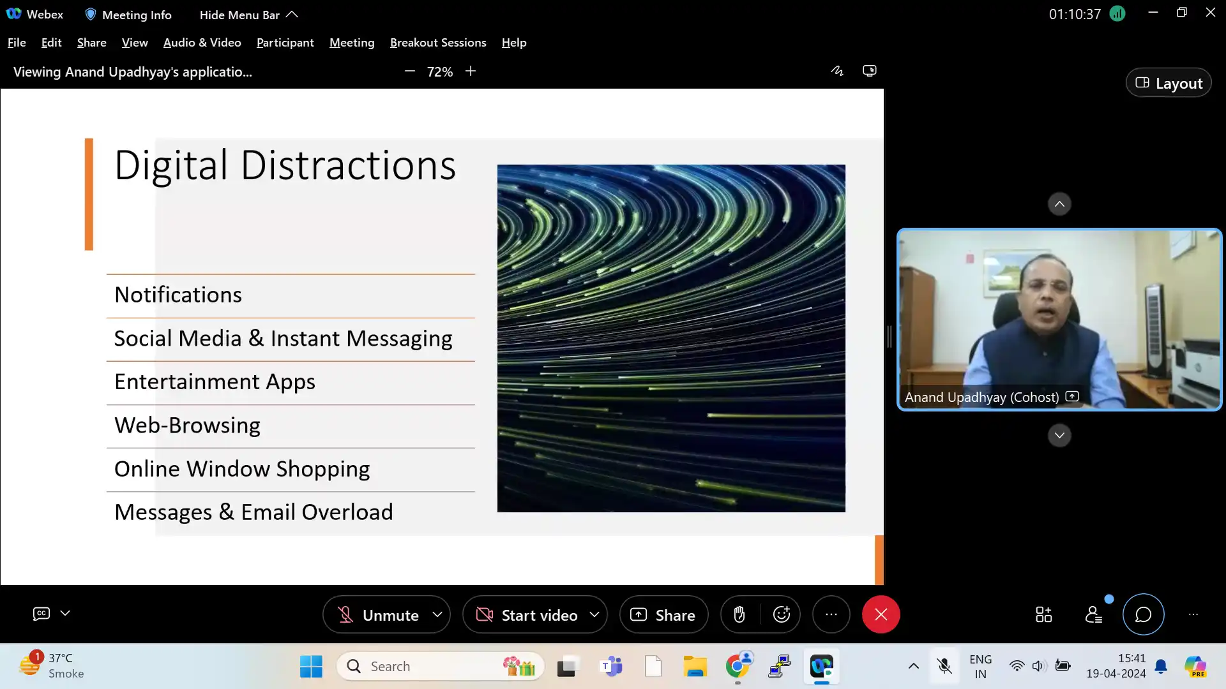Raise hand in the meeting

point(739,614)
